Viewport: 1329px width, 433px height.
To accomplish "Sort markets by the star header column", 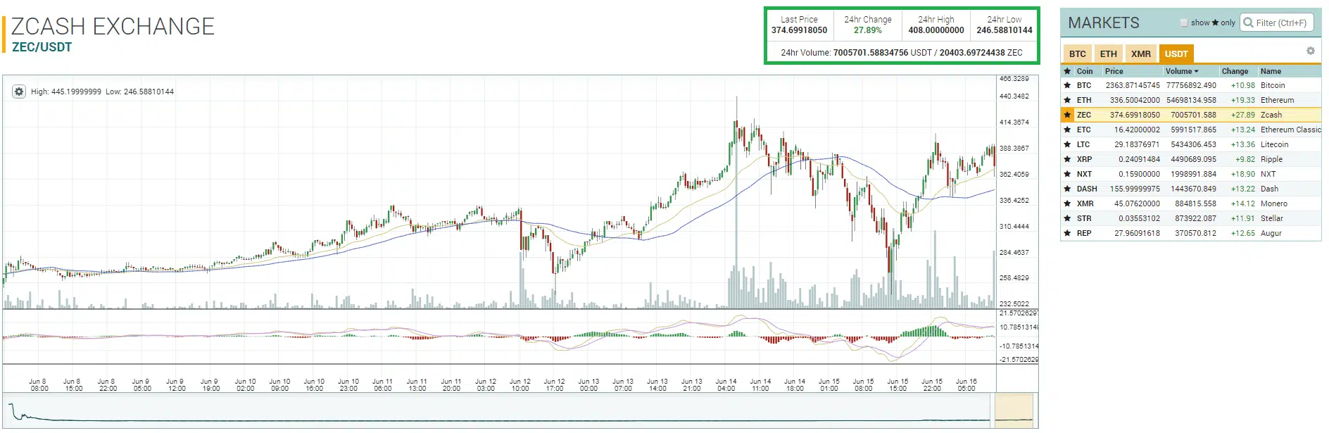I will [1067, 71].
